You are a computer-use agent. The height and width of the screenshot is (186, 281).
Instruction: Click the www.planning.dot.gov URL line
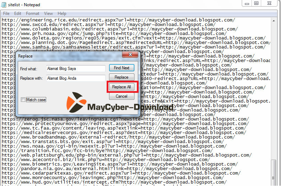coord(136,43)
